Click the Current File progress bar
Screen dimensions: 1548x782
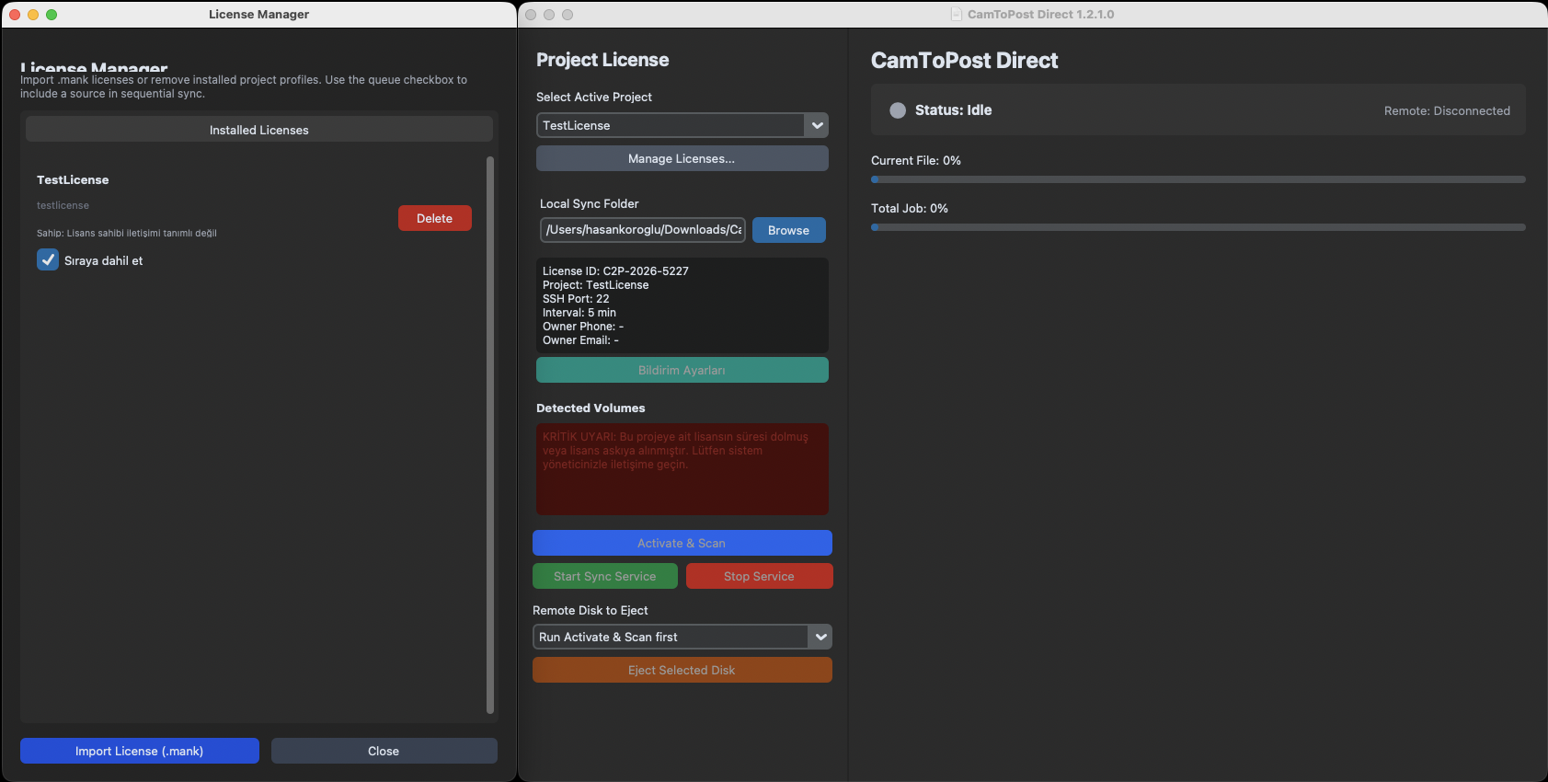pos(1198,179)
